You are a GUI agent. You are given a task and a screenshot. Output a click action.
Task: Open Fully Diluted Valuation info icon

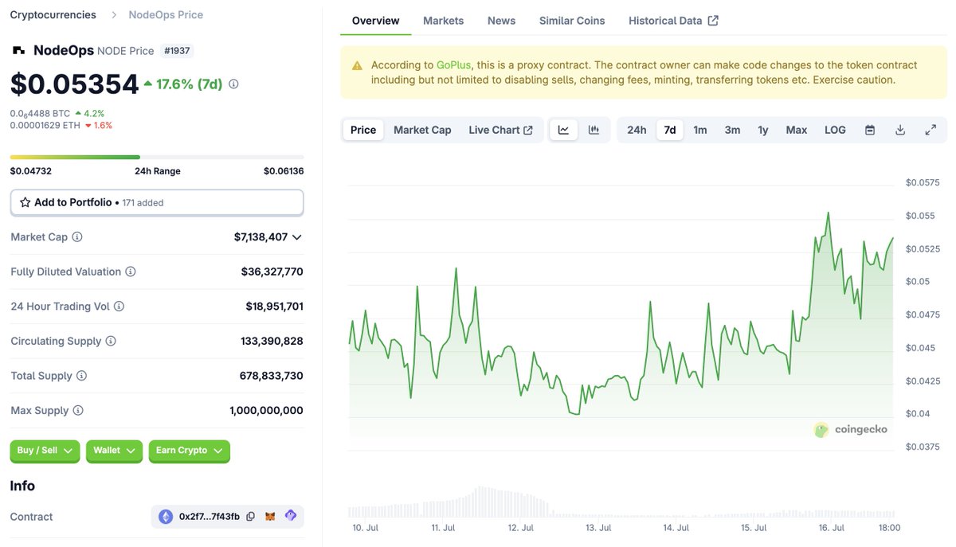[131, 272]
